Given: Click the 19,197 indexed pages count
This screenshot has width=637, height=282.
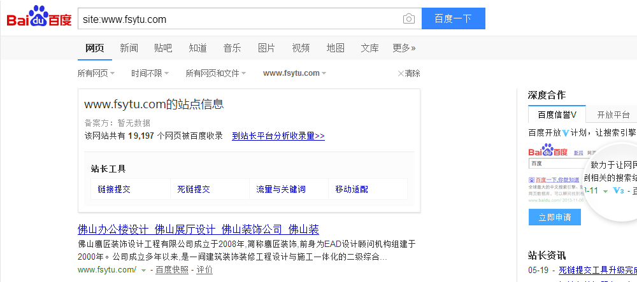Looking at the screenshot, I should [x=141, y=136].
